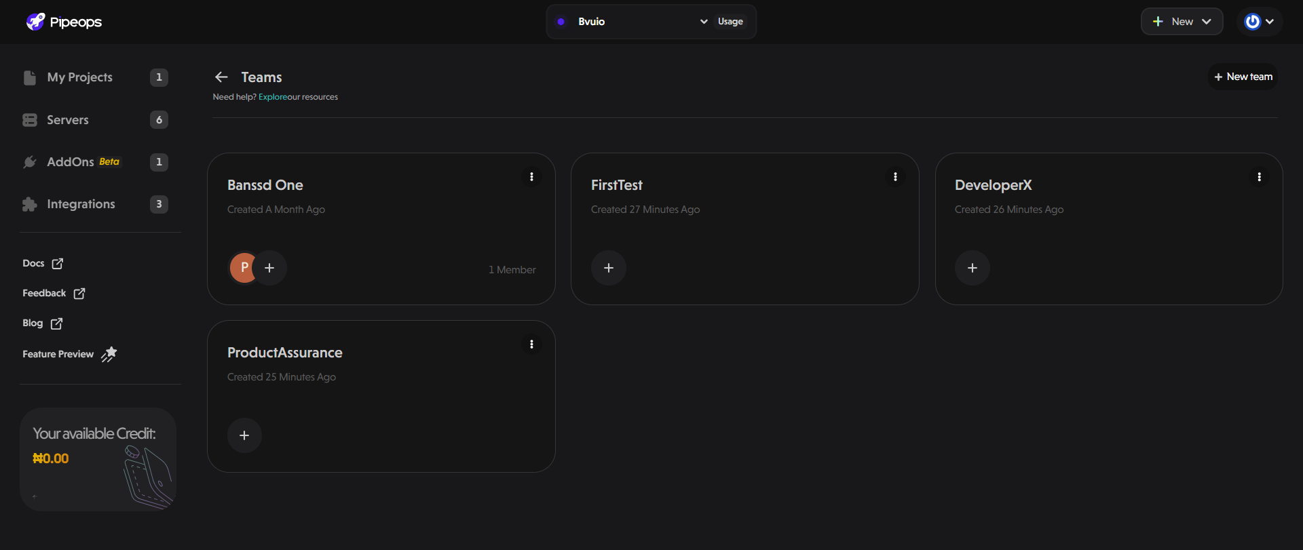Open the FirstTest three-dot options menu

895,177
